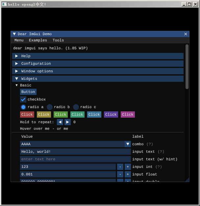Image resolution: width=200 pixels, height=206 pixels.
Task: Expand the Window options section
Action: tap(98, 71)
